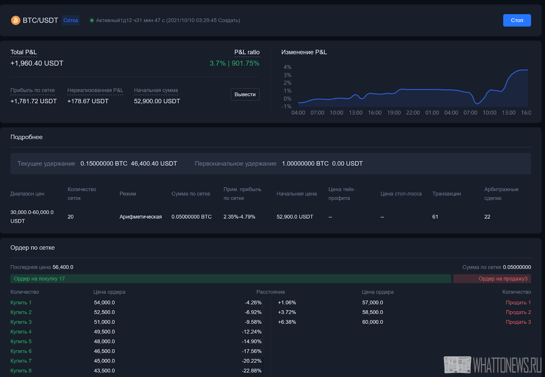Click the Продать 3 sell order
Image resolution: width=545 pixels, height=377 pixels.
[518, 322]
